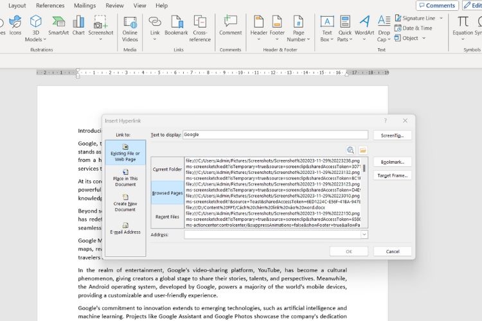Show the Recent Files list
The image size is (482, 321).
pos(167,216)
